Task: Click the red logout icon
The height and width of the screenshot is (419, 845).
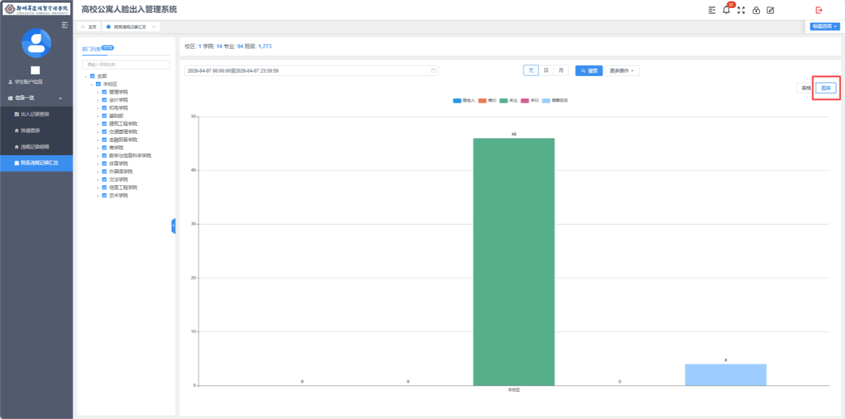Action: [x=819, y=10]
